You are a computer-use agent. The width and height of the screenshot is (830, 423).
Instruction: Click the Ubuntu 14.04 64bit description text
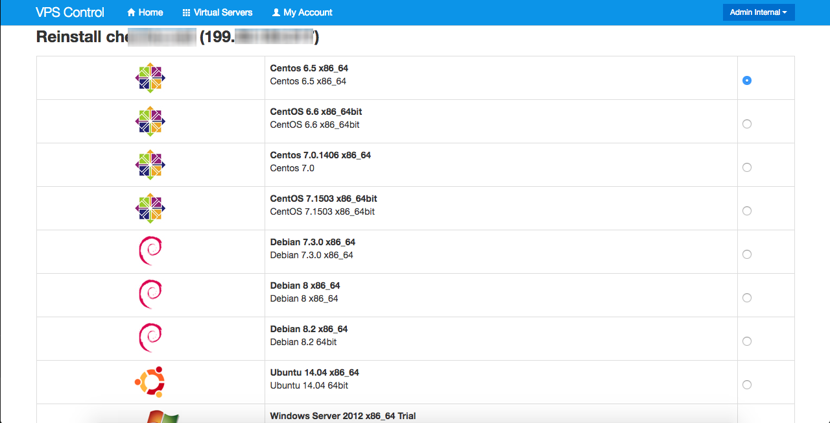pyautogui.click(x=309, y=385)
